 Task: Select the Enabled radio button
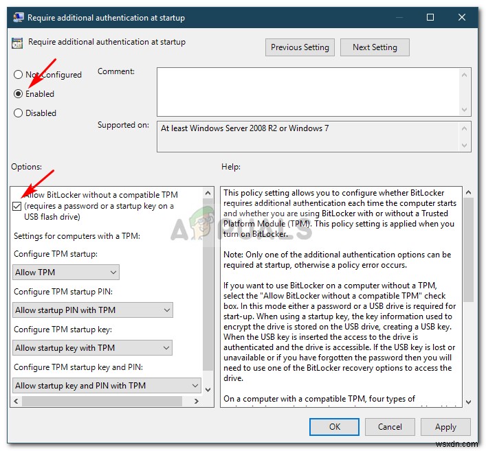point(19,94)
